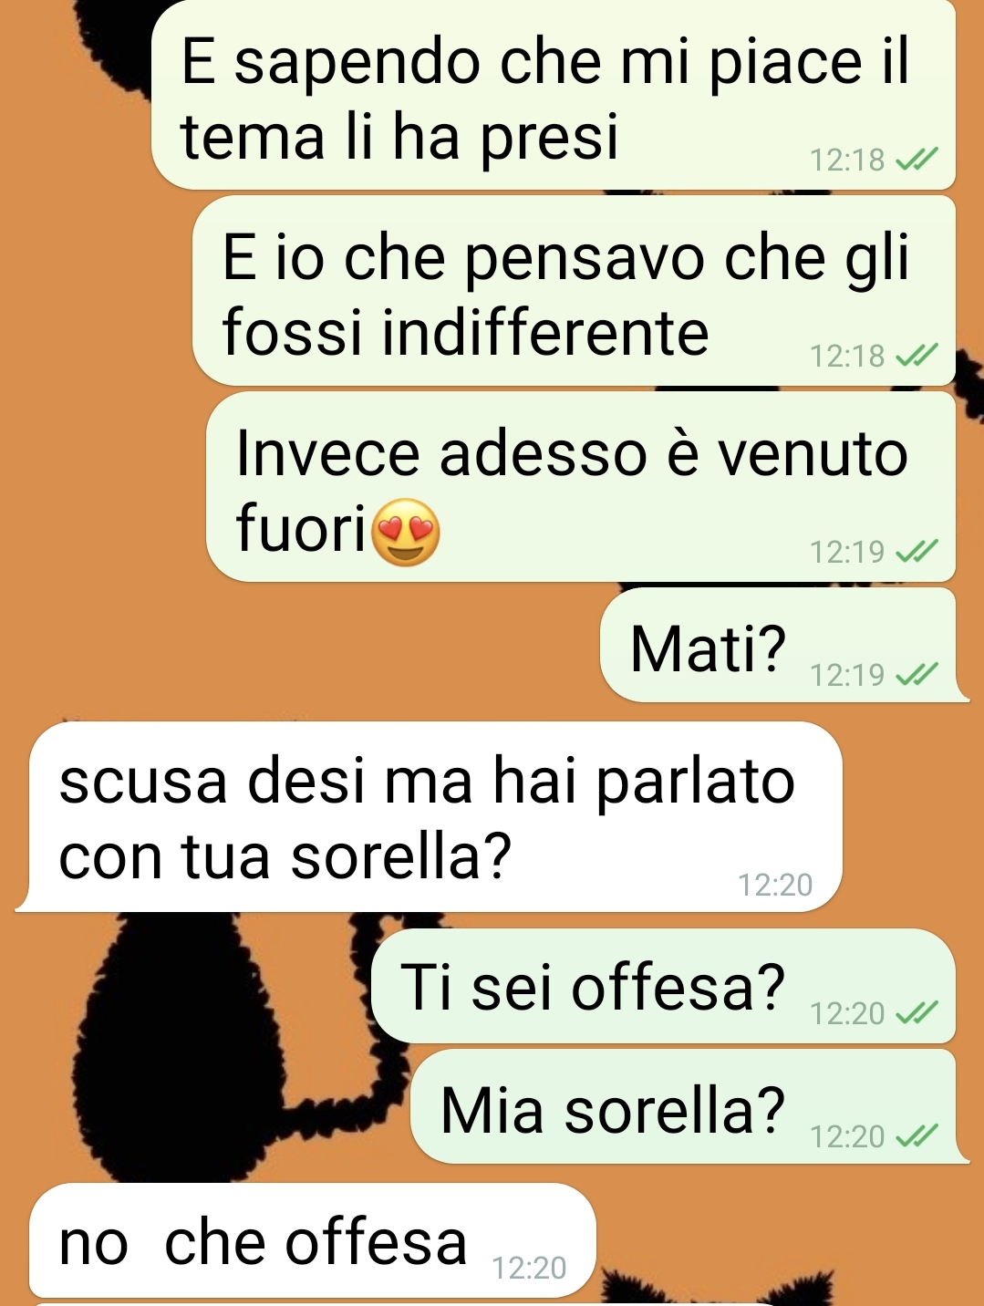
Task: Tap the double checkmarks beside "Ti sei offesa?"
Action: [917, 1013]
